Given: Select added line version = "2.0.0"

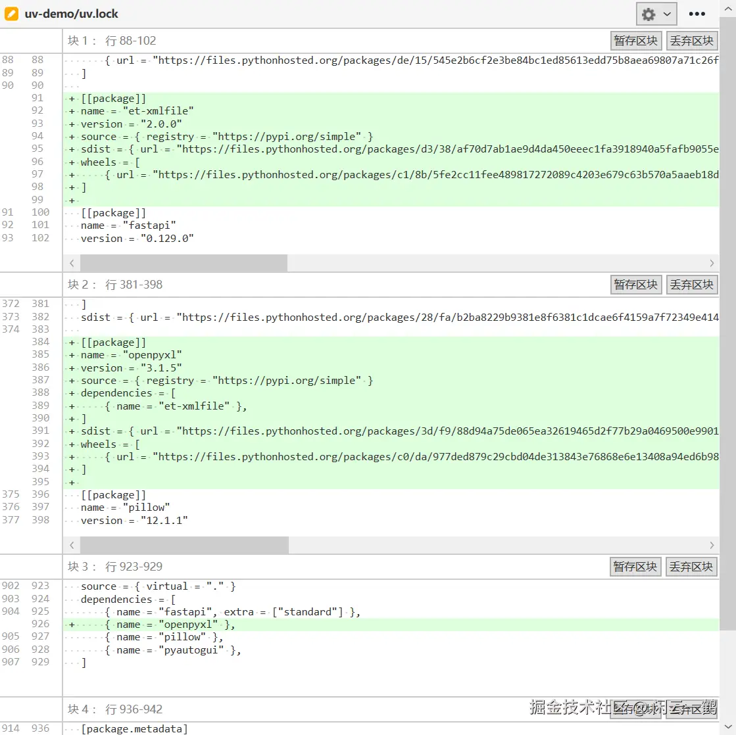Looking at the screenshot, I should pos(391,124).
